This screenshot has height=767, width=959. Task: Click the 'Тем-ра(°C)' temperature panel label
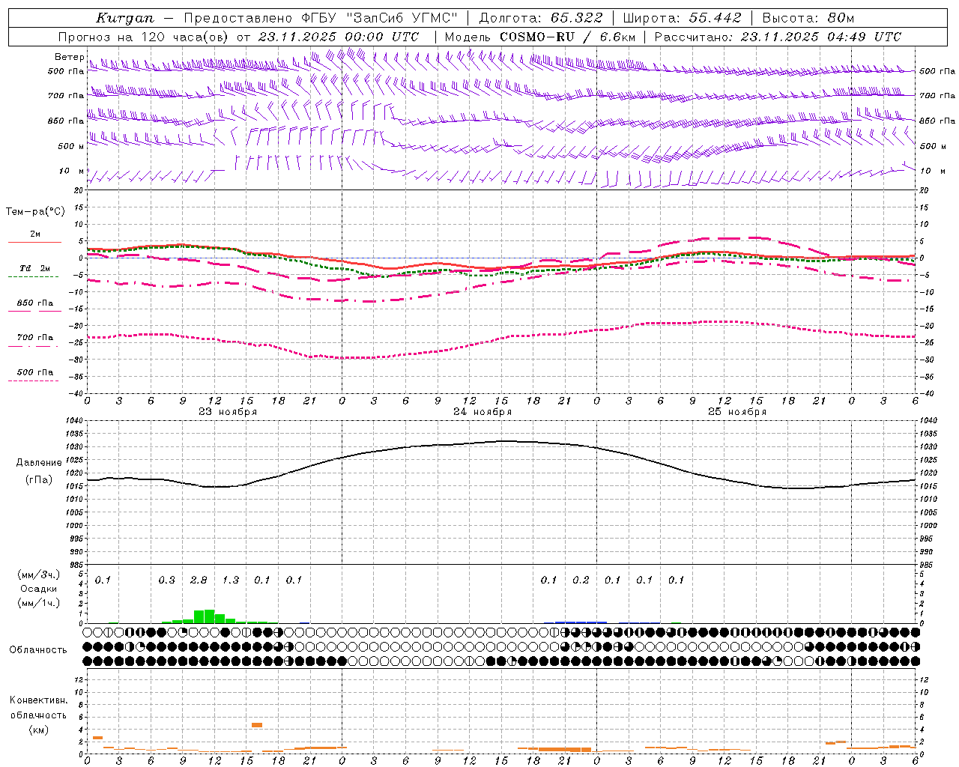(35, 212)
